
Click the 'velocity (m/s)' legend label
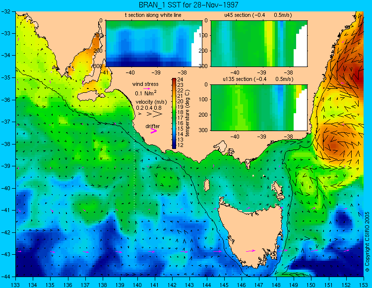coord(151,102)
